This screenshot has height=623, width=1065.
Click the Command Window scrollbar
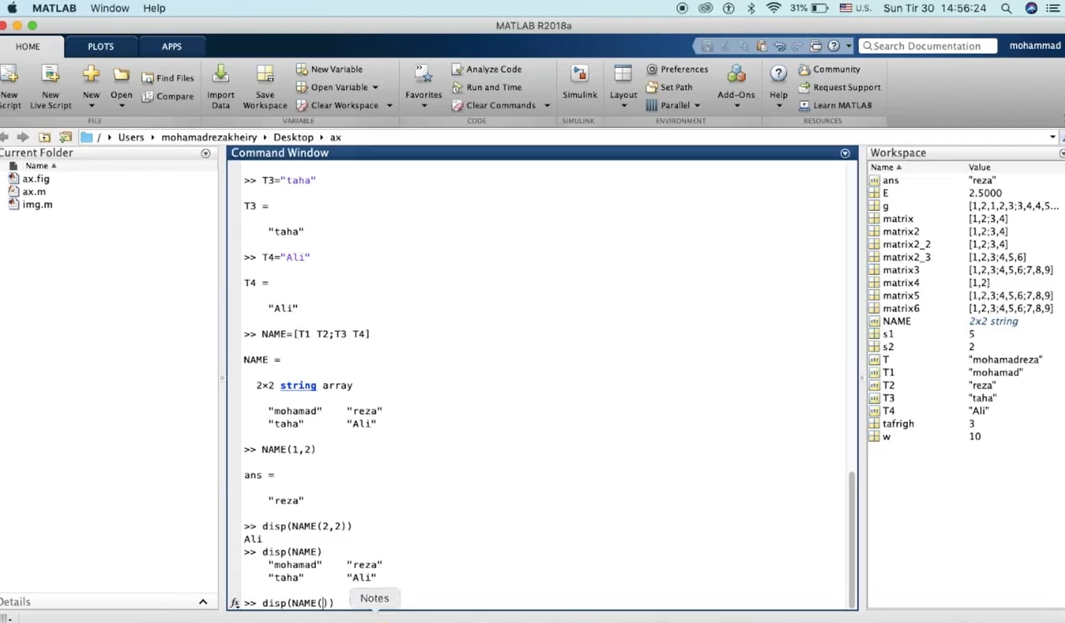852,539
